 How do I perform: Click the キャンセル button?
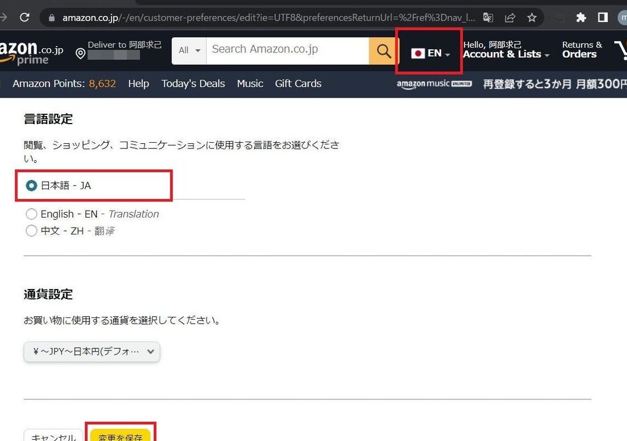[53, 436]
